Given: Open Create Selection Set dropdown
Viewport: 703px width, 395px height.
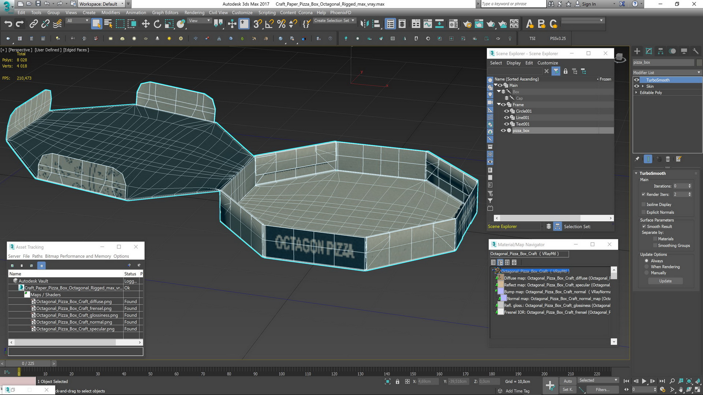Looking at the screenshot, I should (x=334, y=21).
